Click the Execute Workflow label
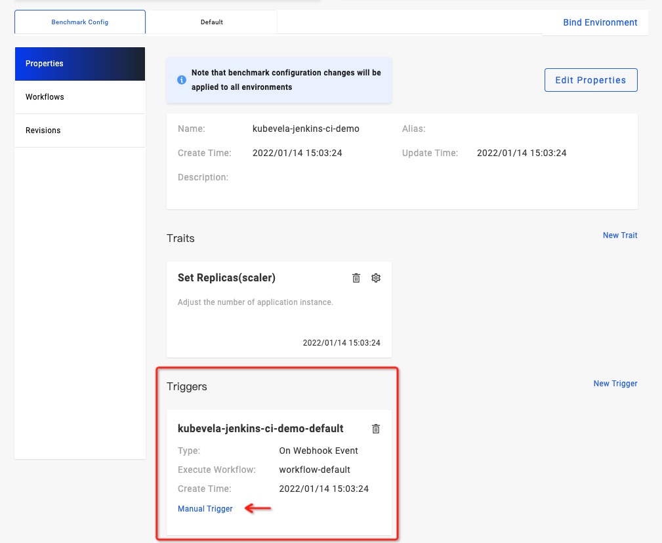Screen dimensions: 662x543 click(x=217, y=470)
